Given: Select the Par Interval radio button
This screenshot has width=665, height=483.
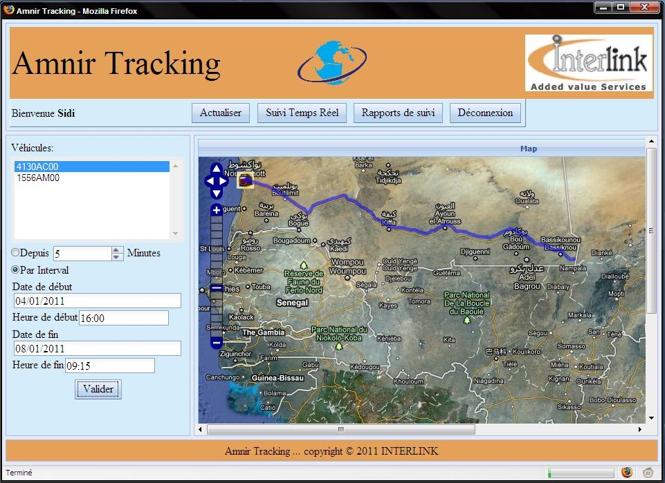Looking at the screenshot, I should pos(15,270).
